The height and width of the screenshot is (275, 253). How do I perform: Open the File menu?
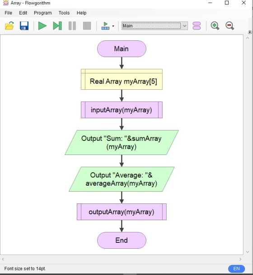8,13
